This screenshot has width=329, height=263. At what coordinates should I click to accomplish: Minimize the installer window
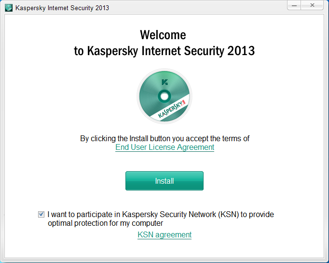coord(295,5)
